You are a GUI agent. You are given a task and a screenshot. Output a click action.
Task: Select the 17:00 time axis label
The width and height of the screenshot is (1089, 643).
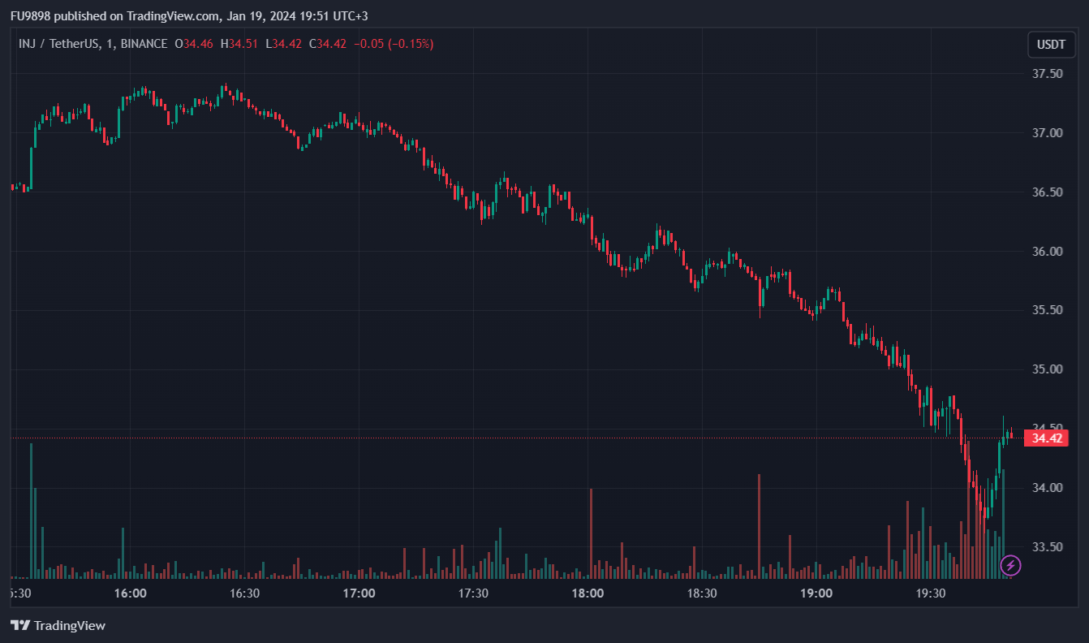[359, 593]
